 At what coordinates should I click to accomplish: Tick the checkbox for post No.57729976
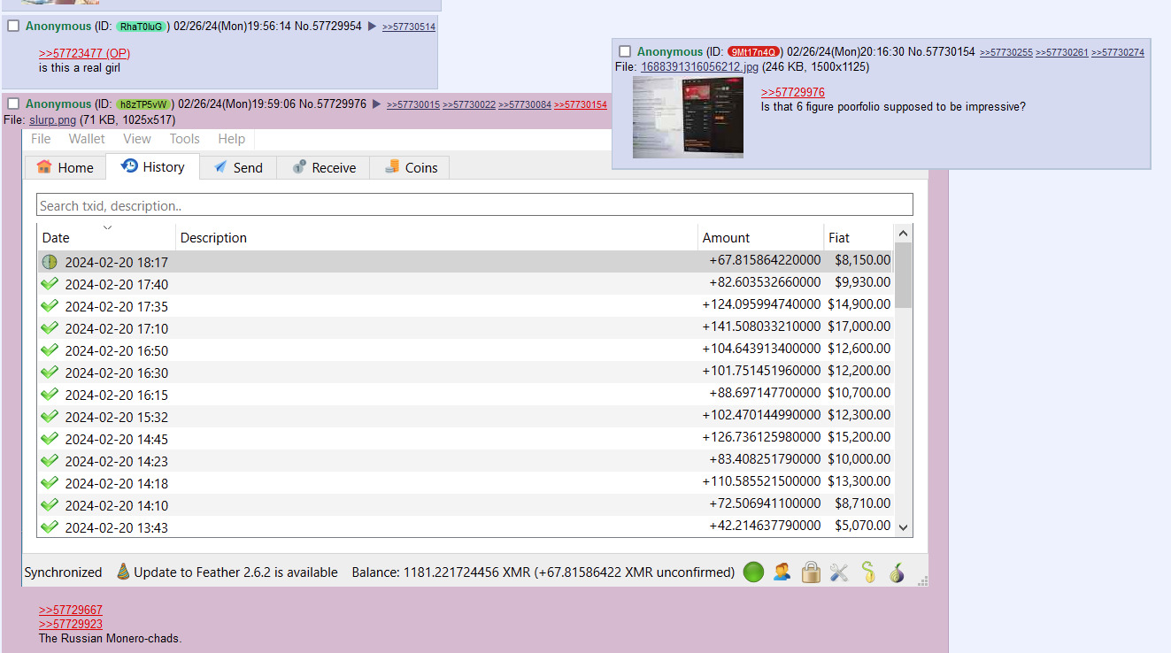click(x=13, y=104)
